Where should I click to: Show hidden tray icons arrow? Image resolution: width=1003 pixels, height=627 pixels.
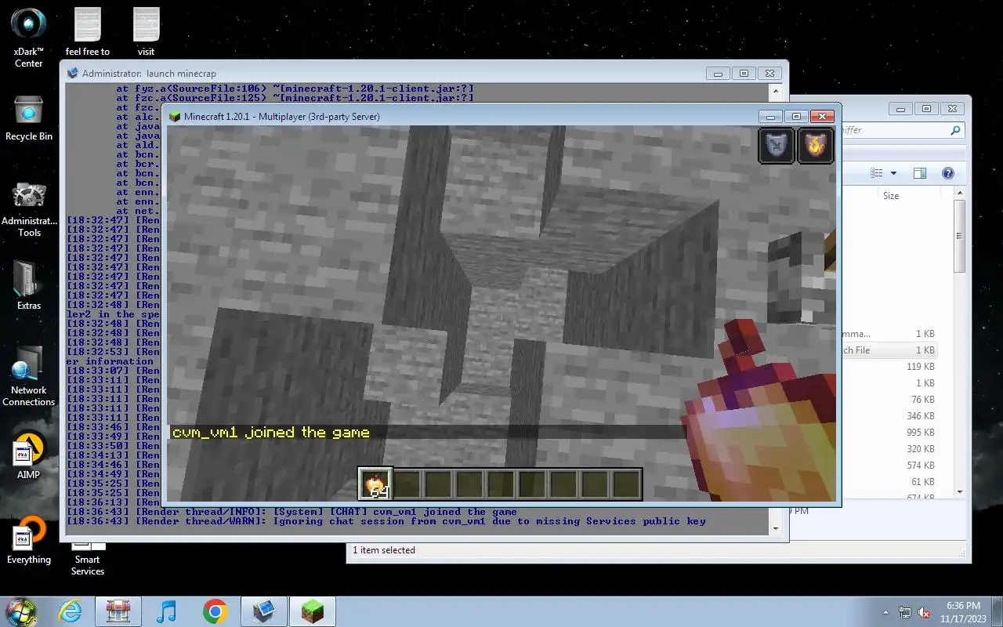[886, 612]
